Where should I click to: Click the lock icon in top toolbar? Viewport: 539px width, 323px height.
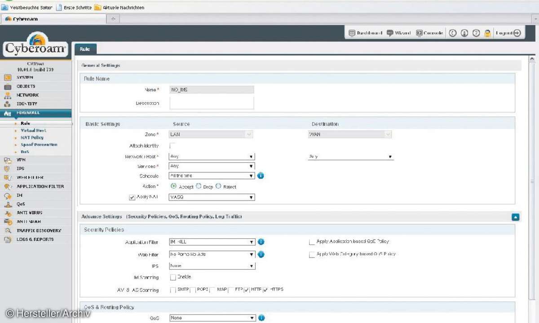point(487,33)
